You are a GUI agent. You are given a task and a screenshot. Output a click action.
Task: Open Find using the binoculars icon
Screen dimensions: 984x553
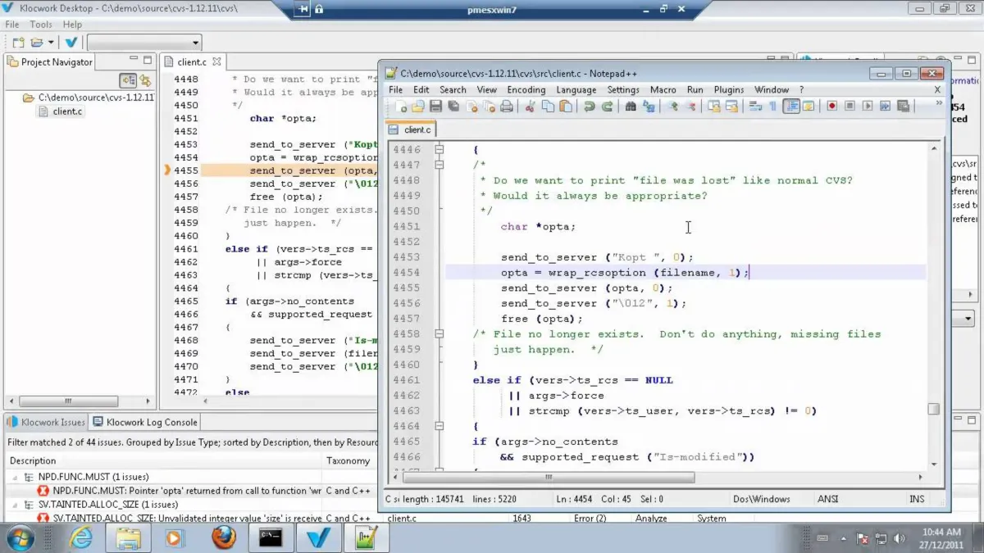tap(631, 107)
